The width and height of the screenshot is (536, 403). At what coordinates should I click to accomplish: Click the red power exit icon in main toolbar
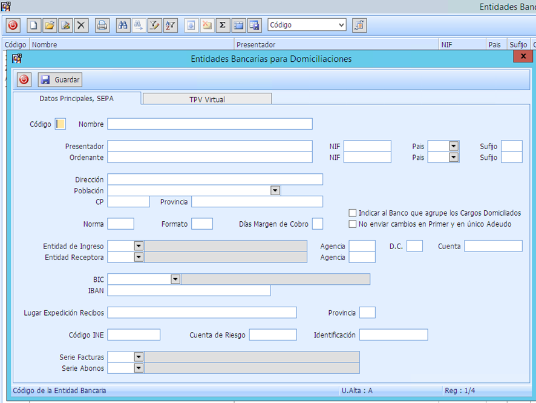click(13, 25)
